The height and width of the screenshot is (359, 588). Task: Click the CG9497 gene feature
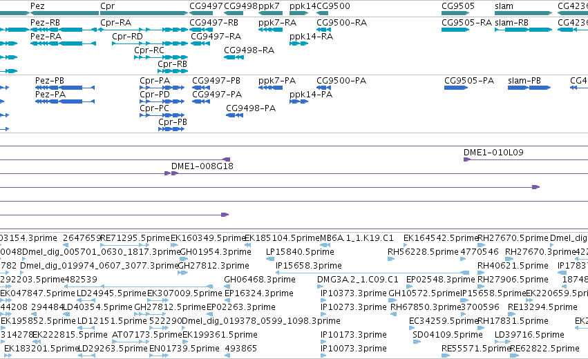coord(201,13)
